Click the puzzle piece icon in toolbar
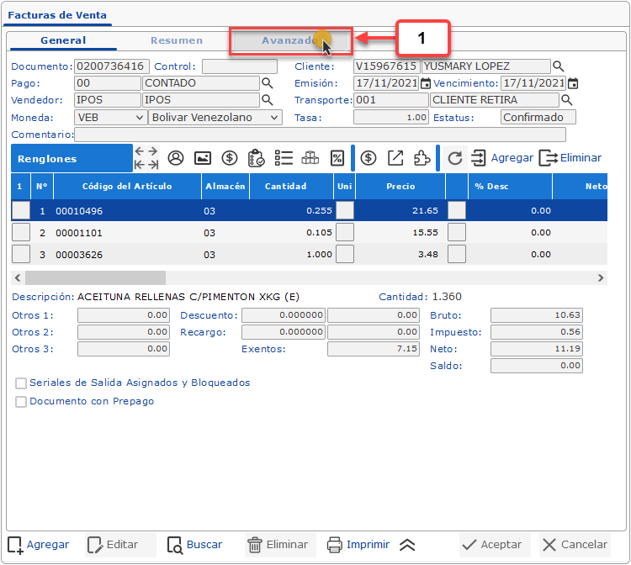This screenshot has width=631, height=565. (x=422, y=158)
